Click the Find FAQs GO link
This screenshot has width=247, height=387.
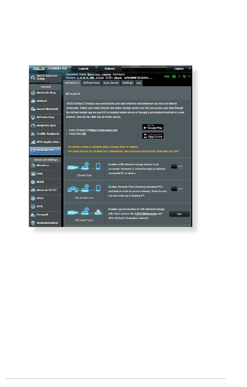(x=84, y=134)
